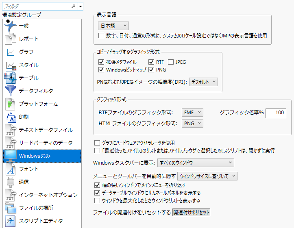Select the スクリプトエディタ icon
The image size is (294, 228).
10,221
